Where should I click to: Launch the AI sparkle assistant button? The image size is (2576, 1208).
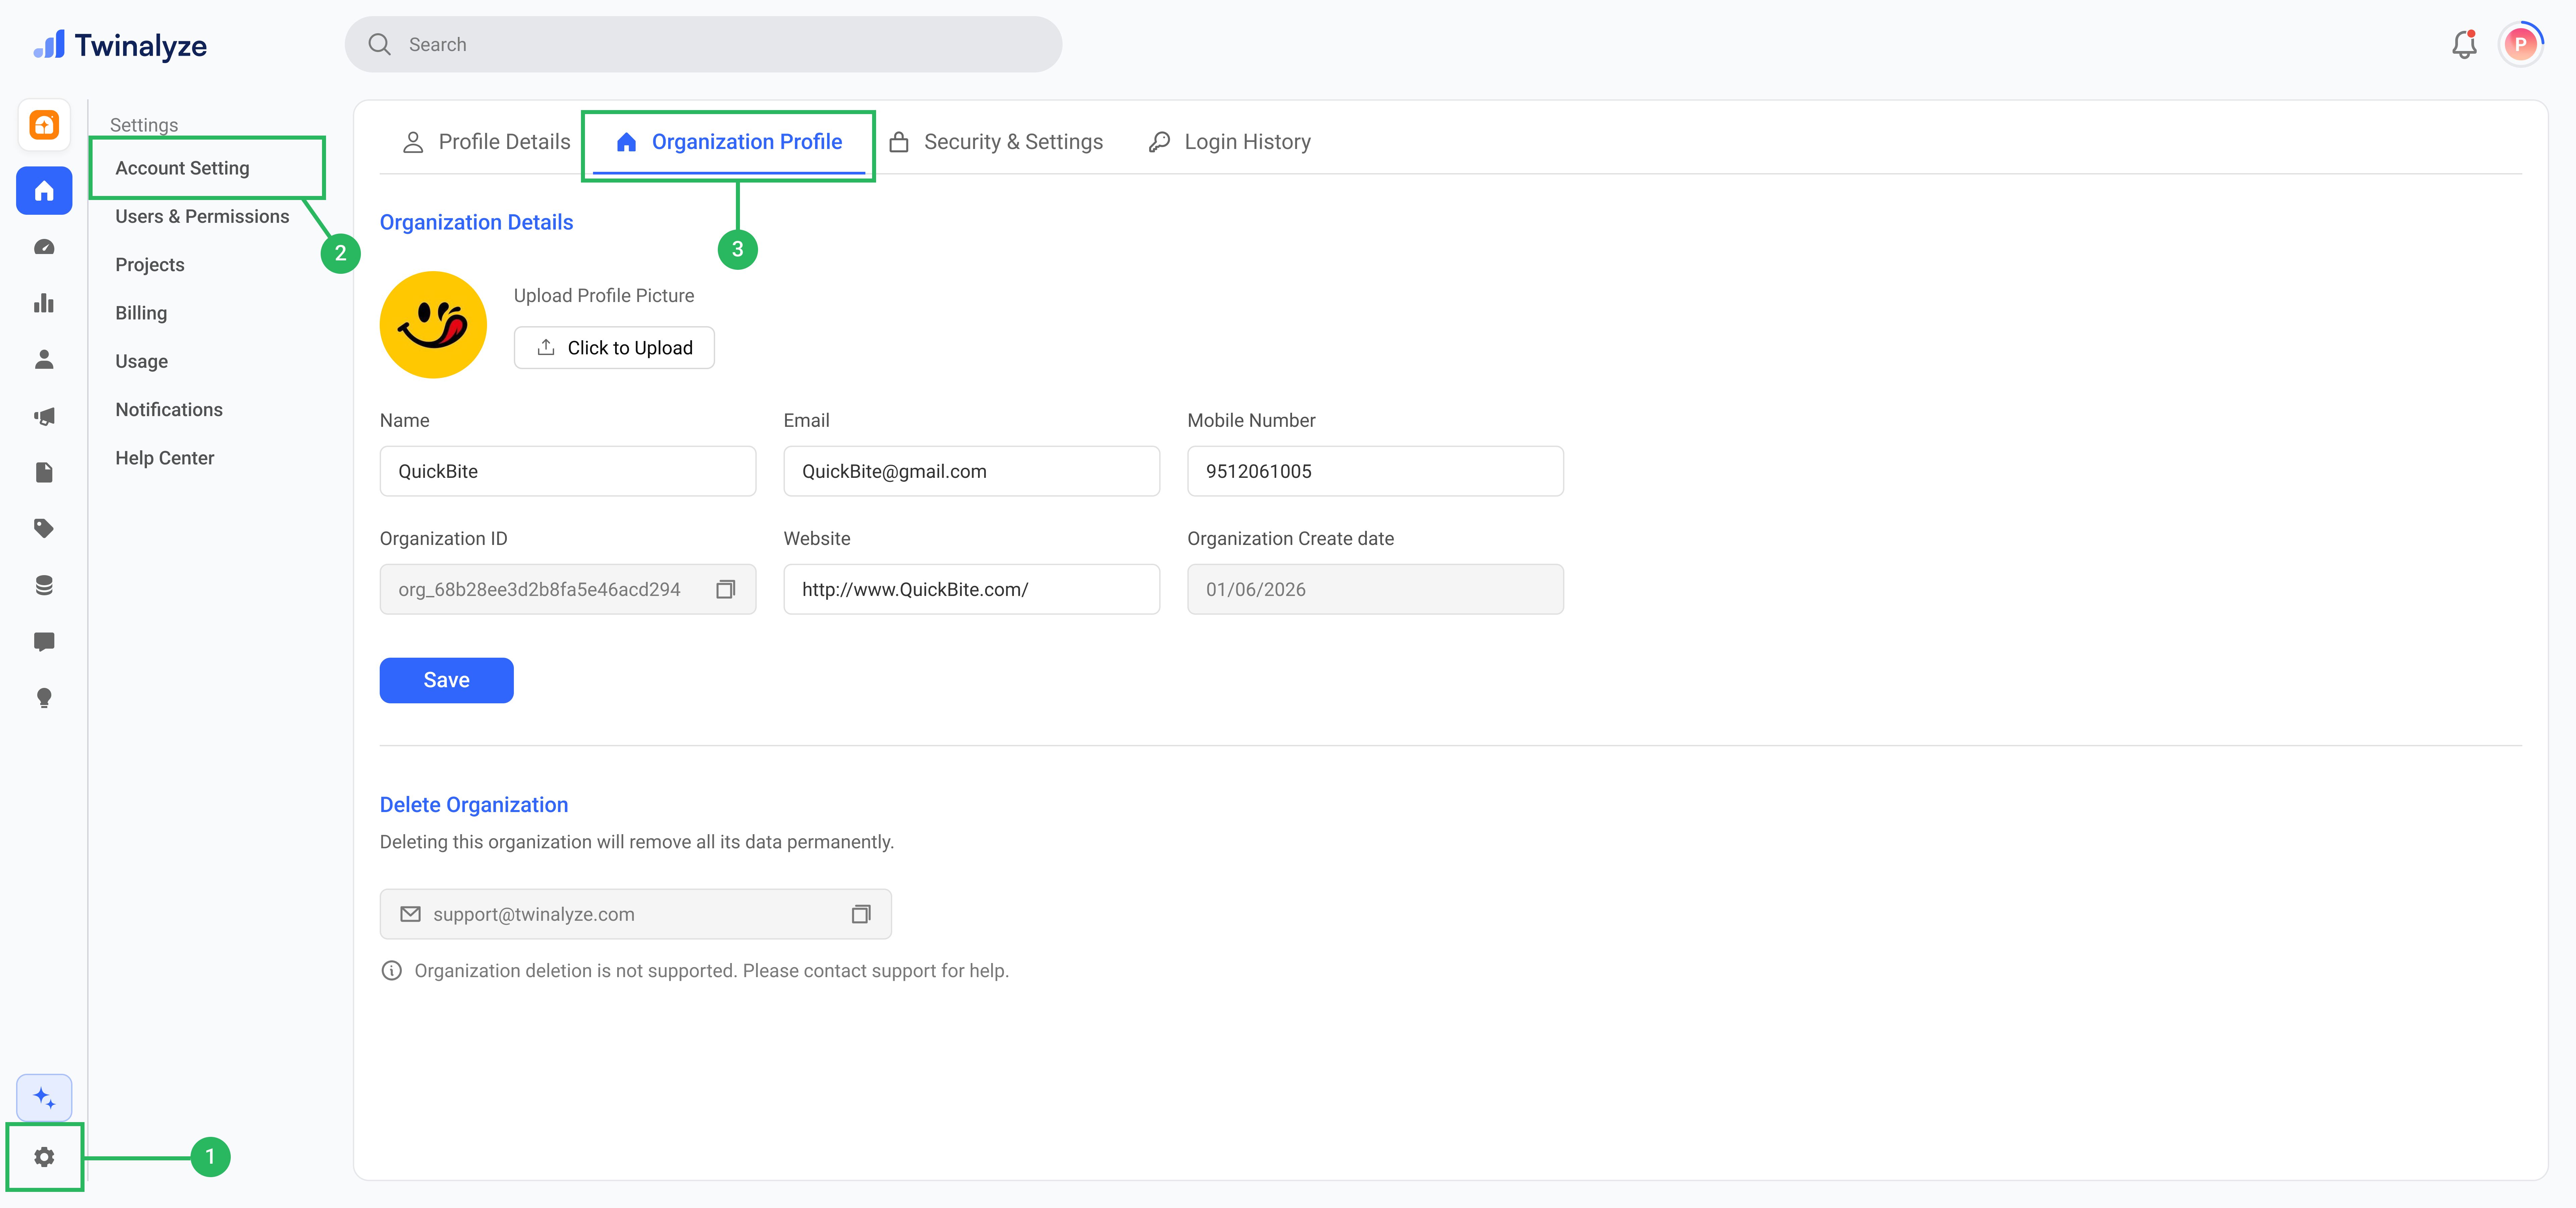(x=44, y=1098)
